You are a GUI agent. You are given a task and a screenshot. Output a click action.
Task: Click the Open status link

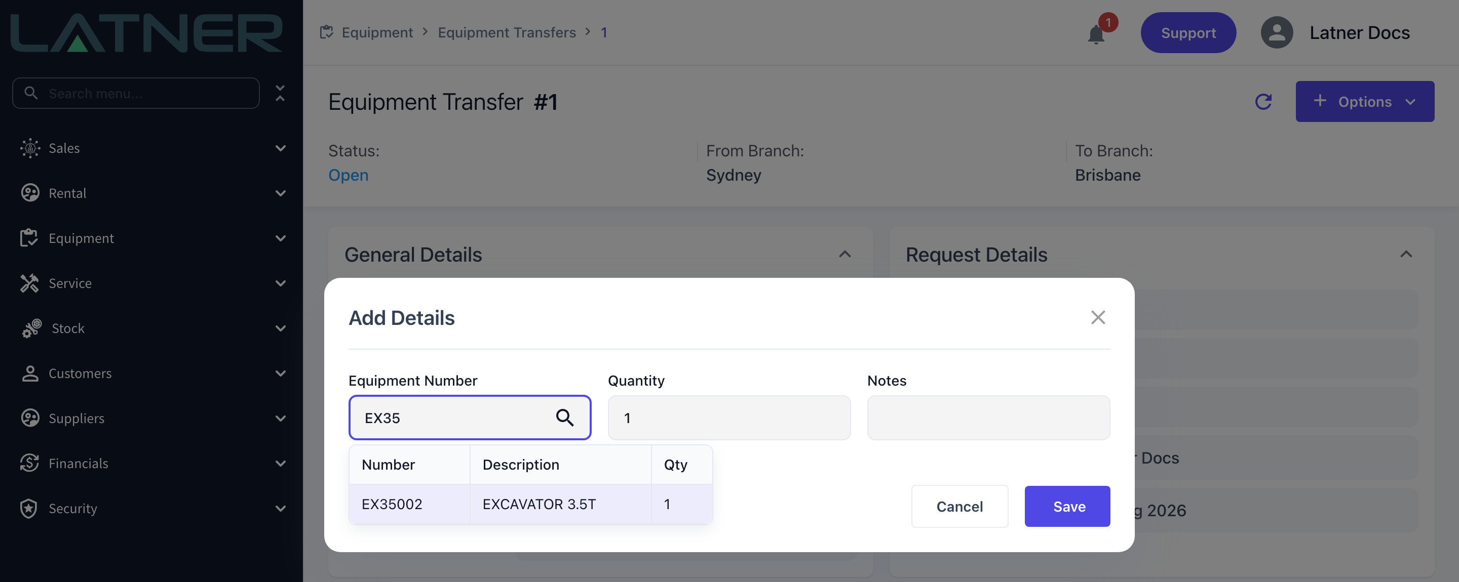pyautogui.click(x=349, y=175)
